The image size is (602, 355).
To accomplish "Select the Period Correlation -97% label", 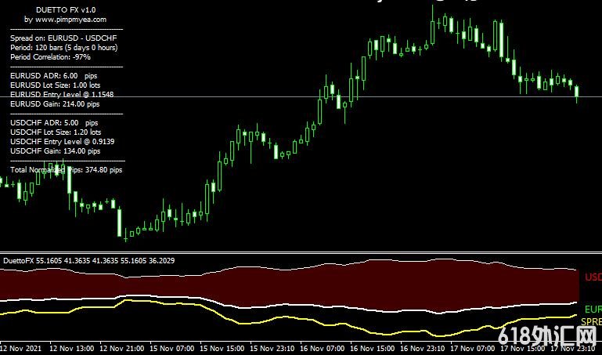I will coord(50,57).
